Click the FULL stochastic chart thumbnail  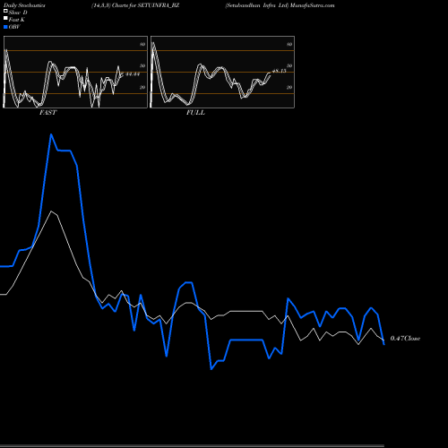coord(222,72)
